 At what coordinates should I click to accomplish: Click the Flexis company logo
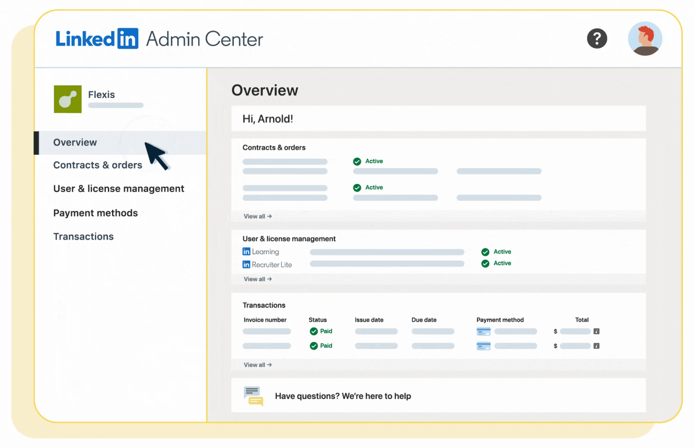coord(68,99)
